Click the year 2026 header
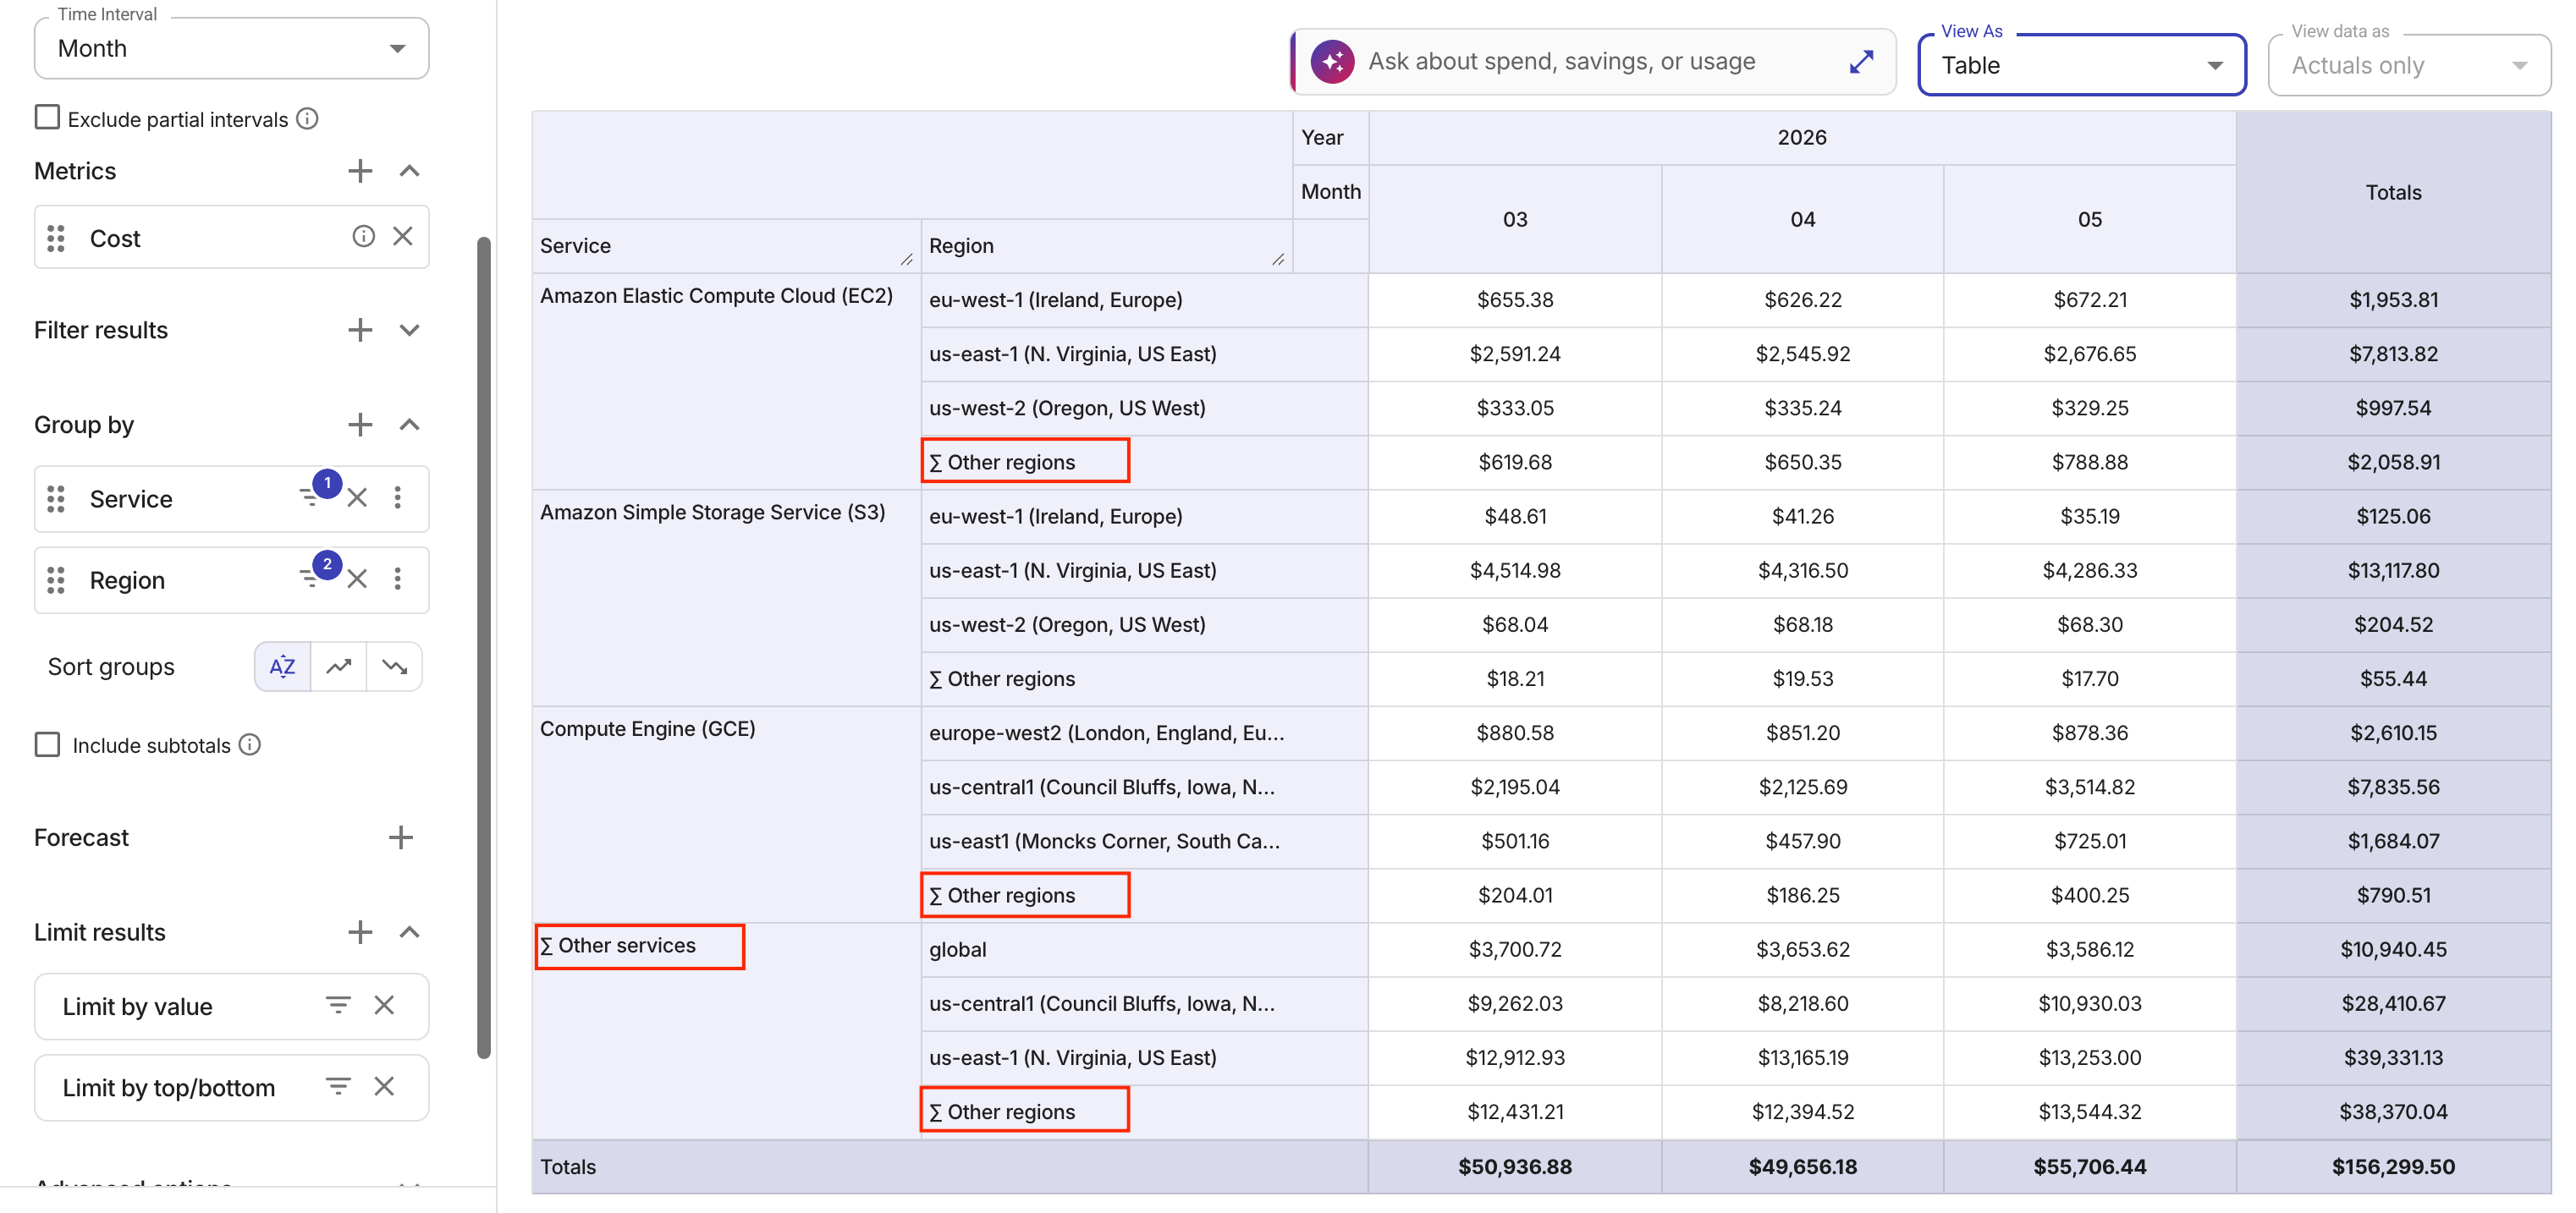 point(1802,138)
